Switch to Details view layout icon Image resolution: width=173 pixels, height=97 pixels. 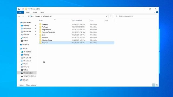pos(154,85)
